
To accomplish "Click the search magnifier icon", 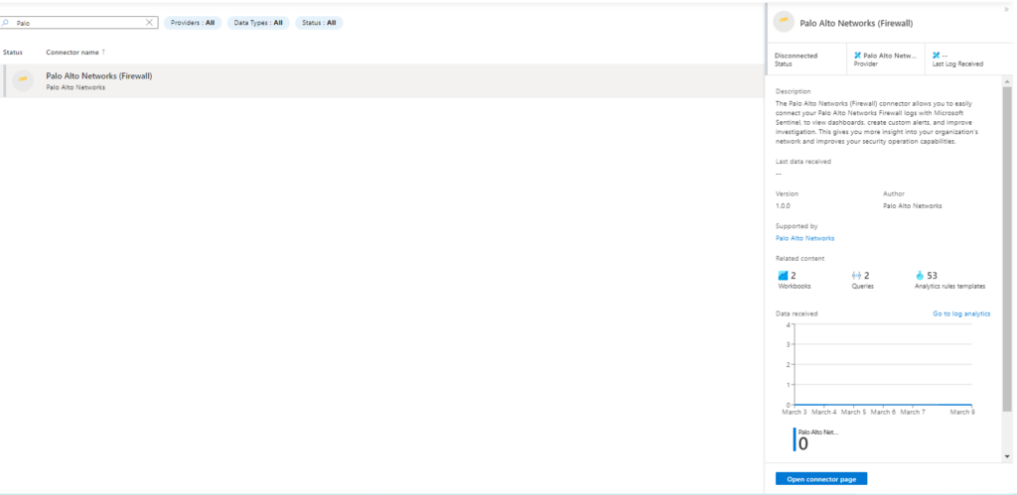I will 6,23.
